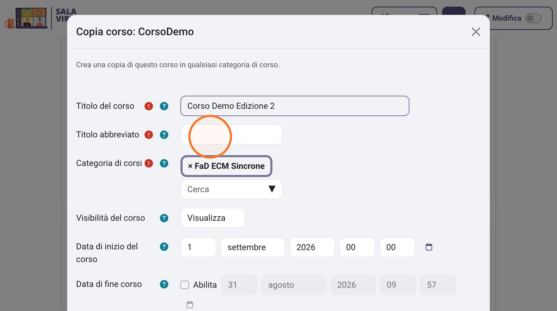Screen dimensions: 557x311
Task: Click help icon next to Categoria di corsi
Action: pyautogui.click(x=164, y=163)
